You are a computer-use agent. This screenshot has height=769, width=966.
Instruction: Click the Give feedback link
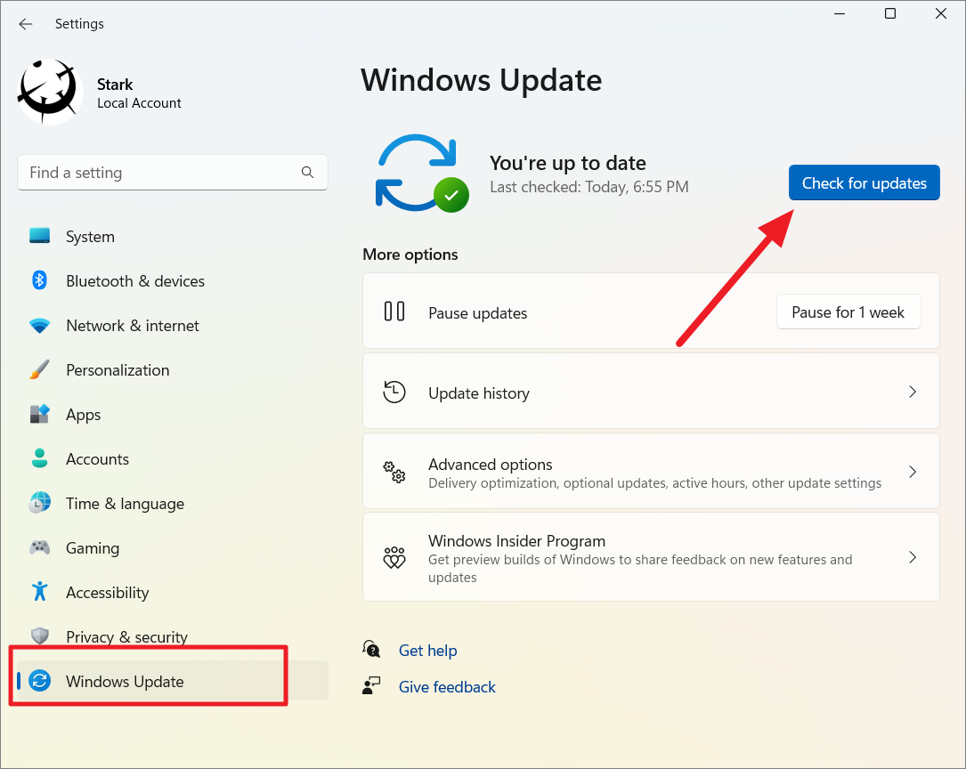click(x=447, y=687)
